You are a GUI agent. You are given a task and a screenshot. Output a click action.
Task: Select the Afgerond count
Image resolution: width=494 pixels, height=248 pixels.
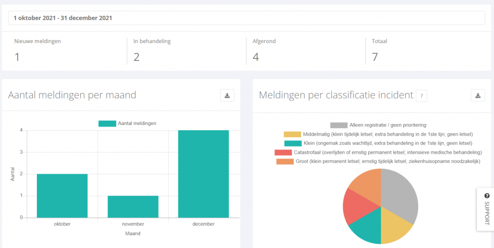point(256,57)
